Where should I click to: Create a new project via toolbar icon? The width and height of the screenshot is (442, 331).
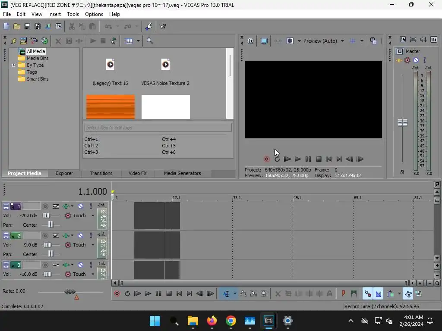(x=6, y=26)
